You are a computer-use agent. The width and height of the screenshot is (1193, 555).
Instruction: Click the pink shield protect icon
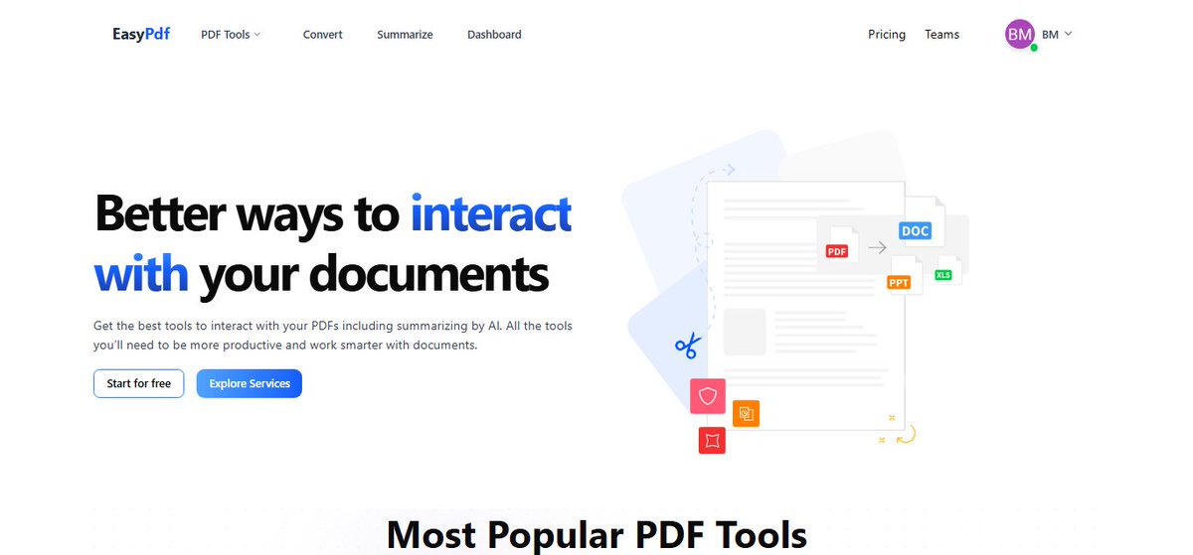coord(708,396)
